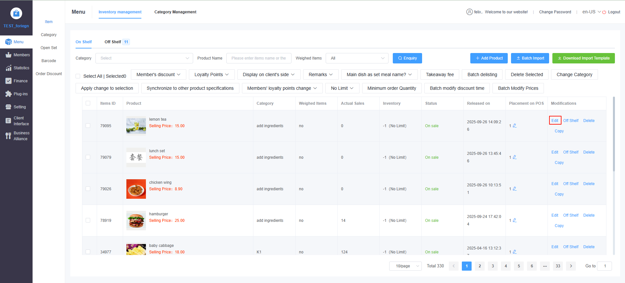Open the 10/page size dropdown
Image resolution: width=625 pixels, height=283 pixels.
pos(405,266)
